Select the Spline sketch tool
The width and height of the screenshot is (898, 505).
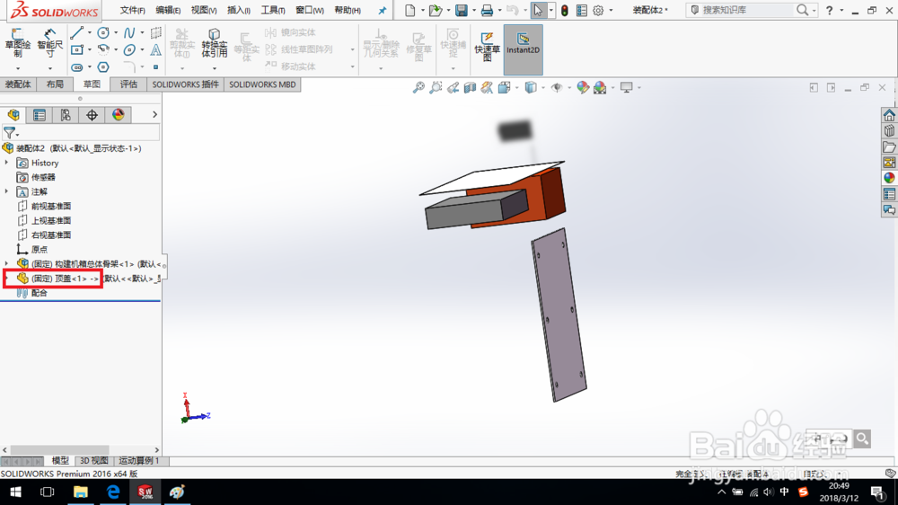coord(129,33)
